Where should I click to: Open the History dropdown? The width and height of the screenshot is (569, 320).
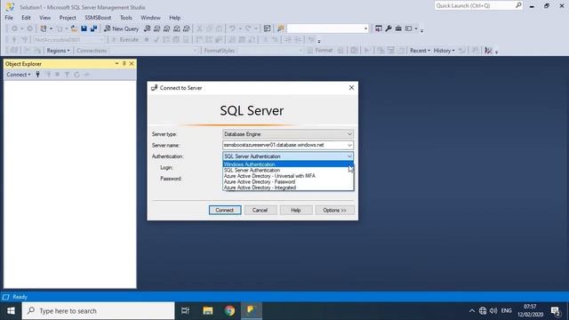444,51
